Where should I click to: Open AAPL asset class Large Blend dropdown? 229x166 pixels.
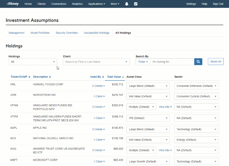coord(148,129)
